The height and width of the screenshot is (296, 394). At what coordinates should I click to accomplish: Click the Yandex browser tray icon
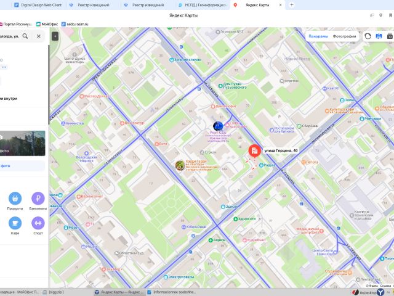coord(380,292)
